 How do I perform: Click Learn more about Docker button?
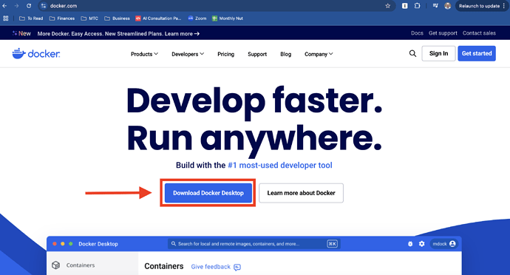[x=301, y=193]
